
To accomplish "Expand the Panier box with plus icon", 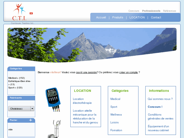I will pos(31,120).
